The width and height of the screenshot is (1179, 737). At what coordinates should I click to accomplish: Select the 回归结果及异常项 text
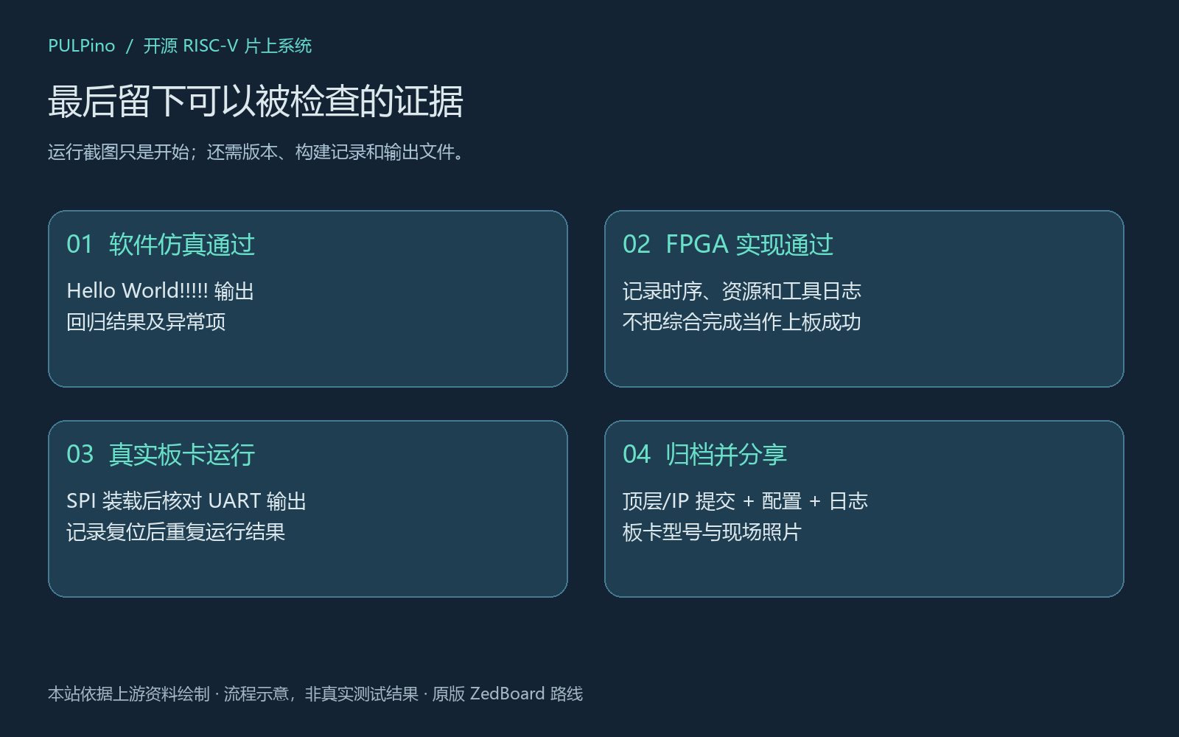(x=146, y=322)
